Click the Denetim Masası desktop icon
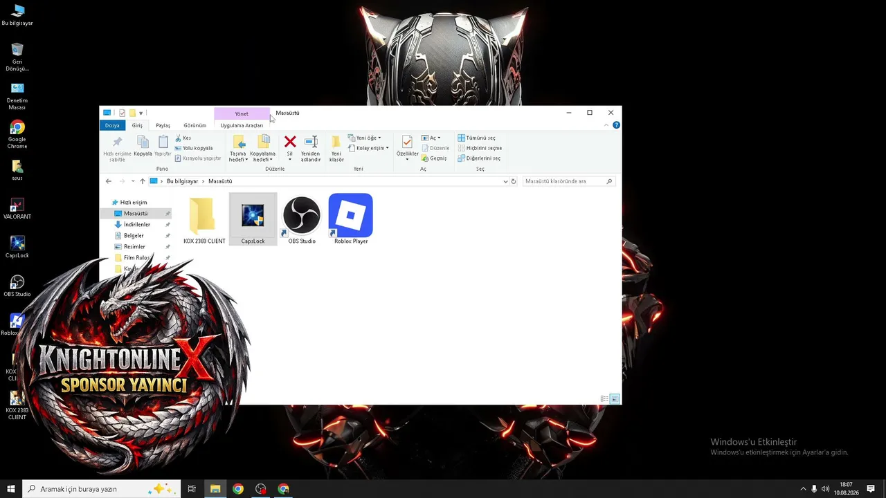The height and width of the screenshot is (498, 886). tap(17, 96)
